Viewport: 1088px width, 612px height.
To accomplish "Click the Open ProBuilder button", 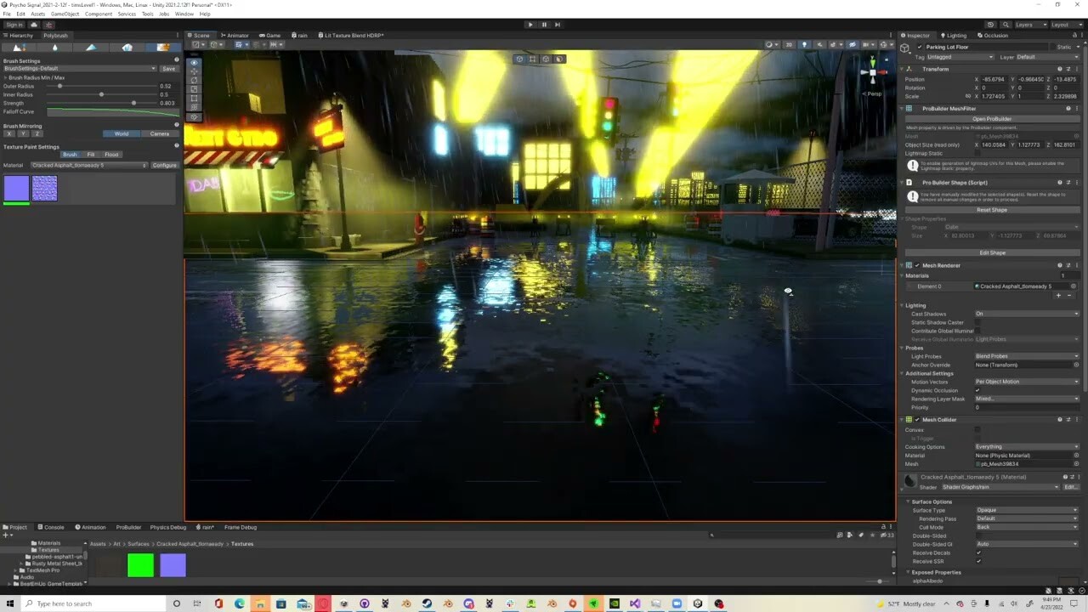I will 992,119.
